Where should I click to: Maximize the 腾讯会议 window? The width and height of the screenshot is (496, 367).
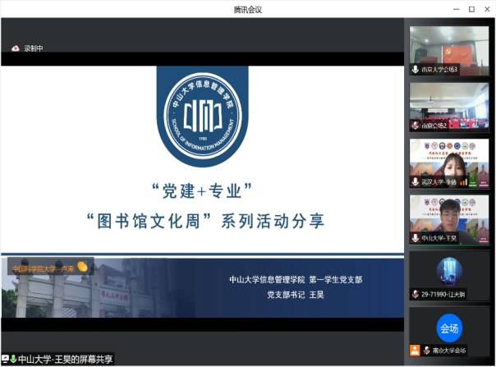click(x=471, y=9)
